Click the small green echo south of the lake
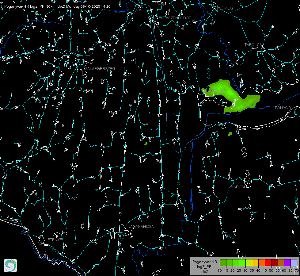Screen dimensions: 300x276 click(x=230, y=134)
